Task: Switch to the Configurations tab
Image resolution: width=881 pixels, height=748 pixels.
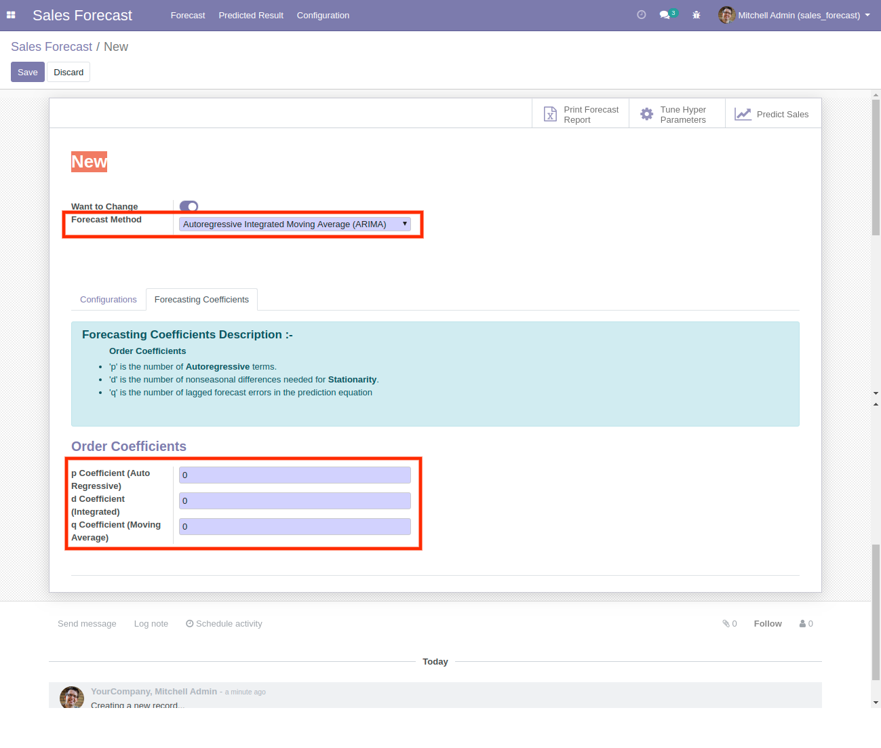Action: pos(109,300)
